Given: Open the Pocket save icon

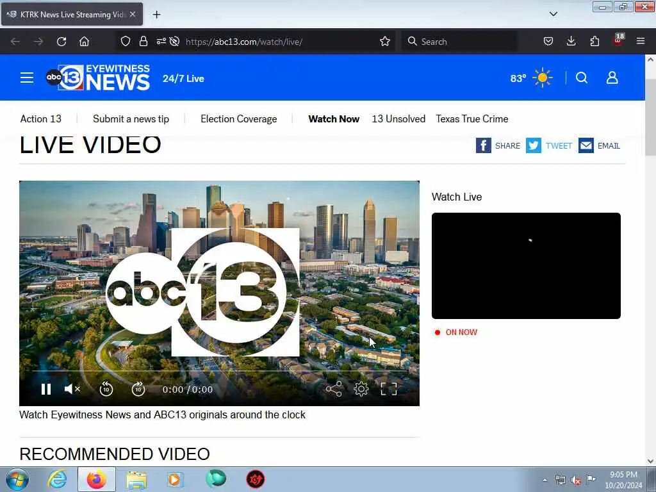Looking at the screenshot, I should pyautogui.click(x=548, y=42).
